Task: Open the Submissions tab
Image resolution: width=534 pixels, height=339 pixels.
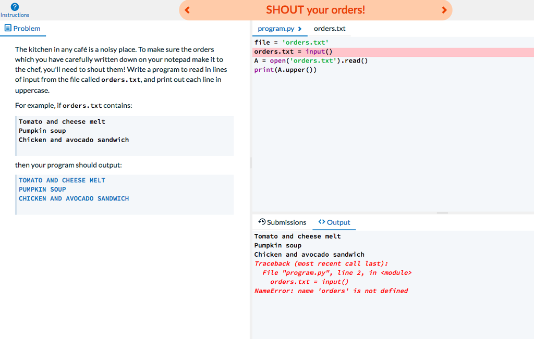Action: tap(286, 222)
